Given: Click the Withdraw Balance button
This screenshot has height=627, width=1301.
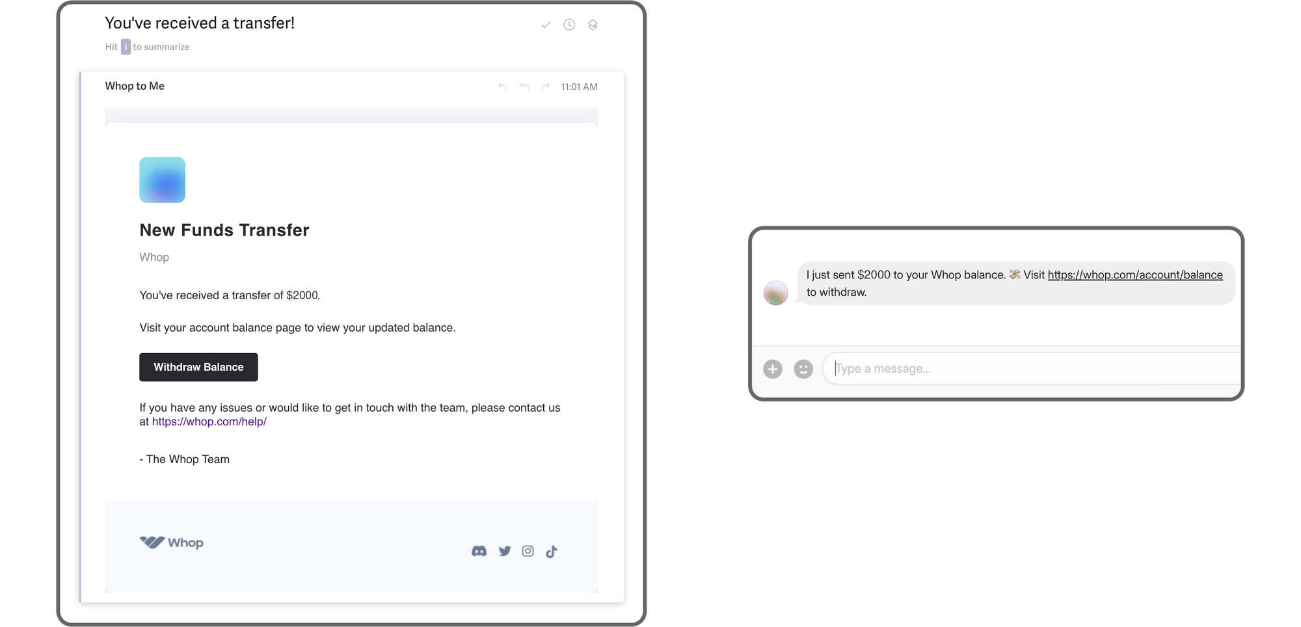Looking at the screenshot, I should 198,367.
